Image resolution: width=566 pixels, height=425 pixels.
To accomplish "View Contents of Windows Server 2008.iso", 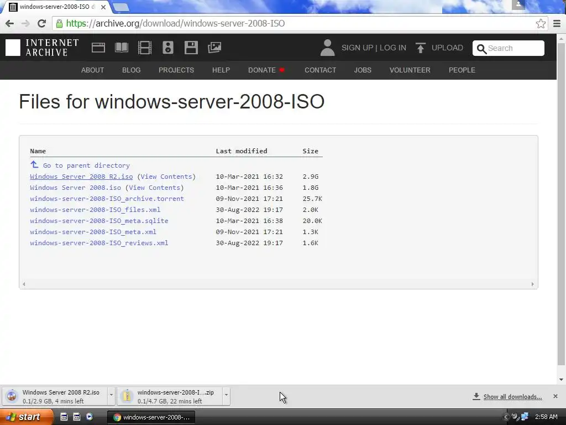I will [x=155, y=188].
